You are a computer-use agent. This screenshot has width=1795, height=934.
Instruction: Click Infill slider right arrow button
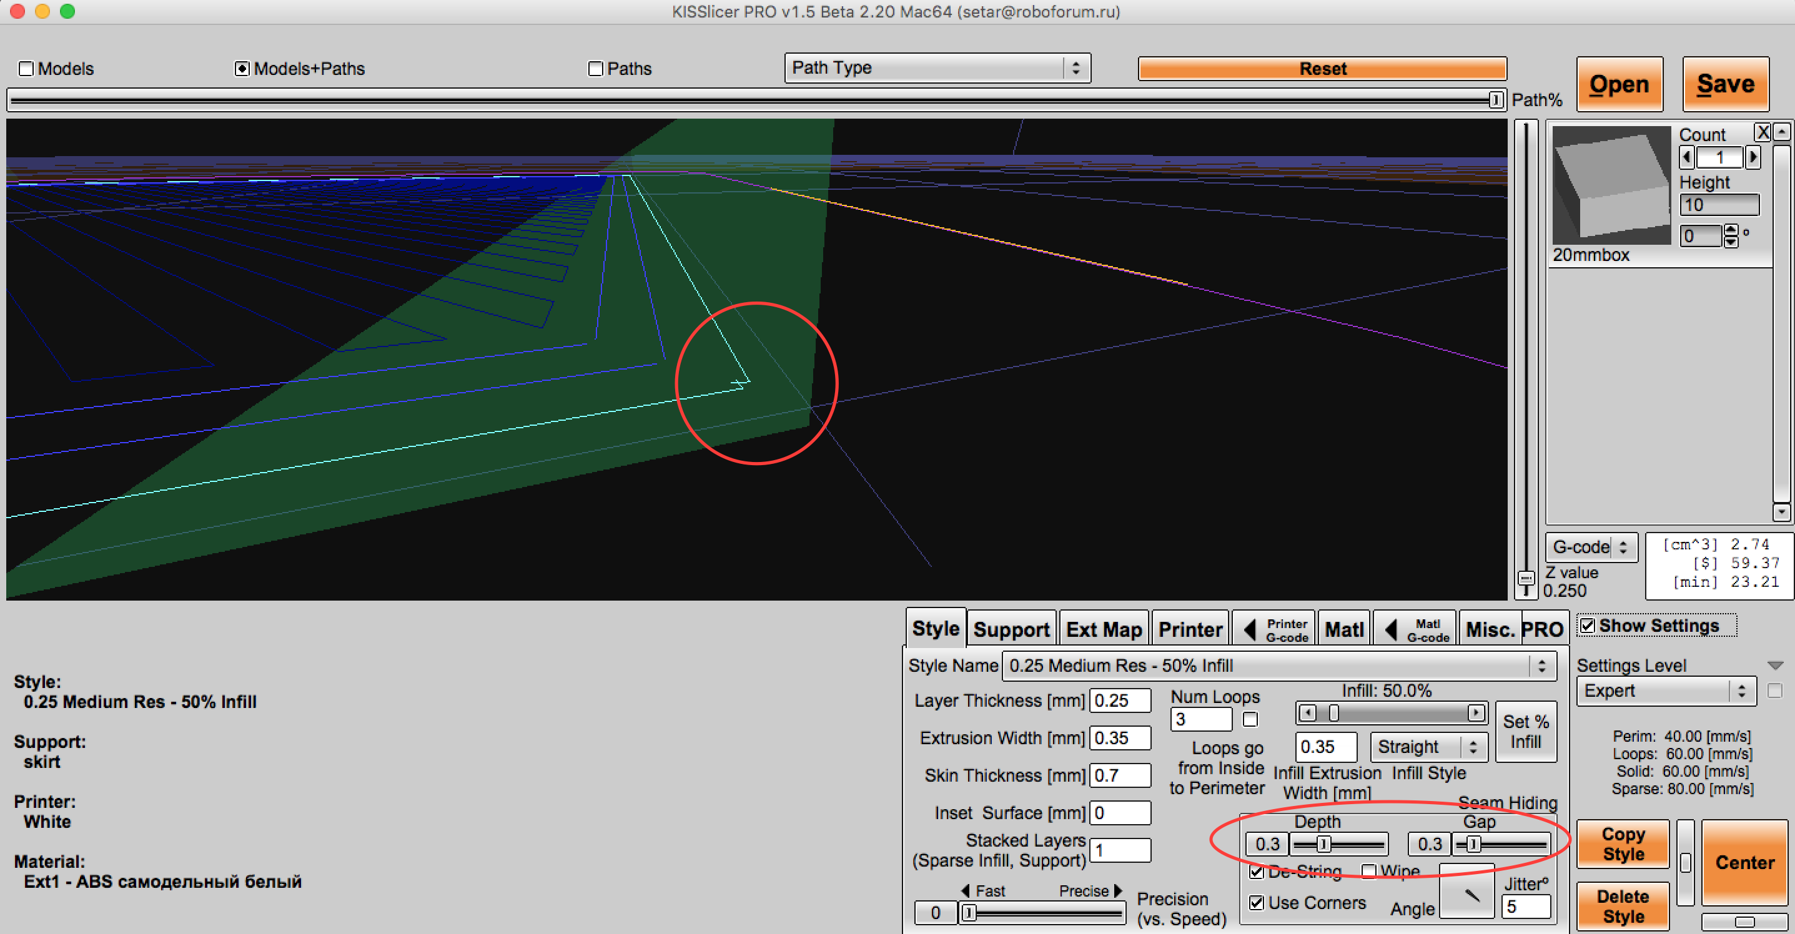(1476, 712)
